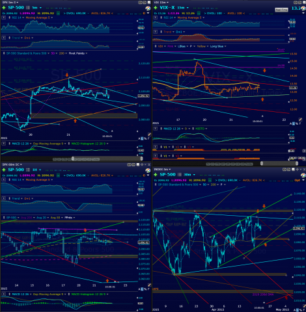This screenshot has width=306, height=312.
Task: Close Trend pane in SPX 5m chart
Action: coord(3,38)
